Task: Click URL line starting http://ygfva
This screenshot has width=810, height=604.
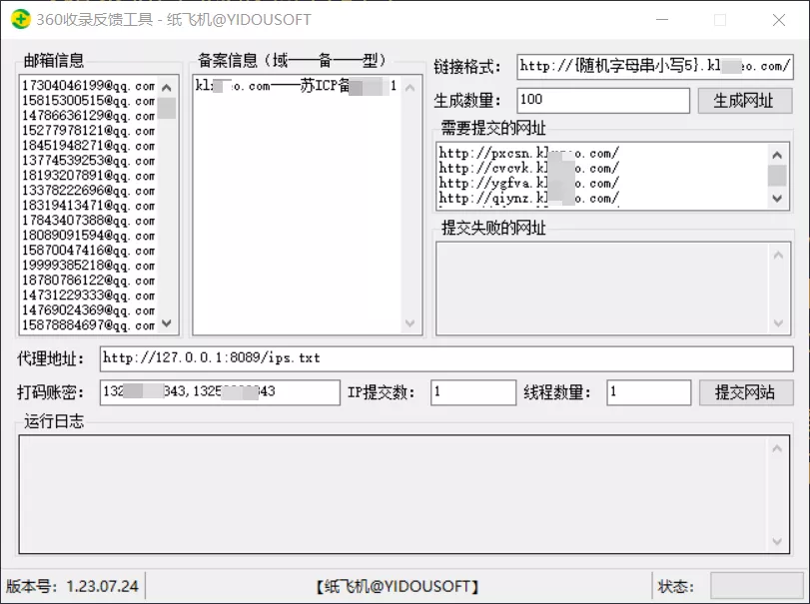Action: (x=528, y=184)
